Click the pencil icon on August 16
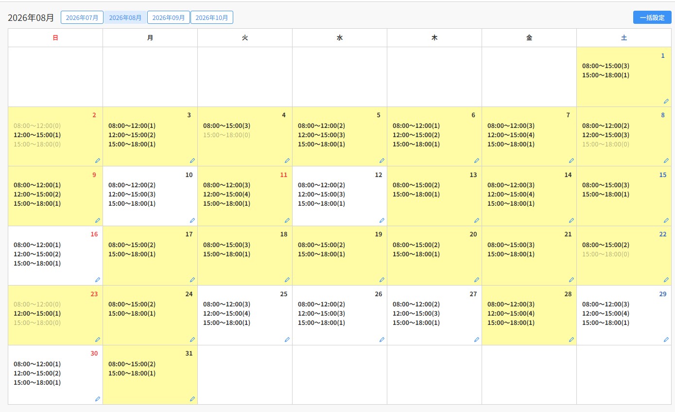This screenshot has height=412, width=675. pos(98,280)
